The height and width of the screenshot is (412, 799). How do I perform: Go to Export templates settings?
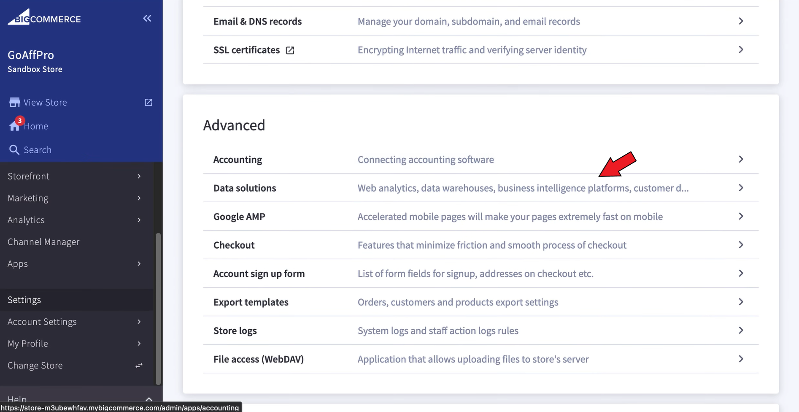coord(251,302)
